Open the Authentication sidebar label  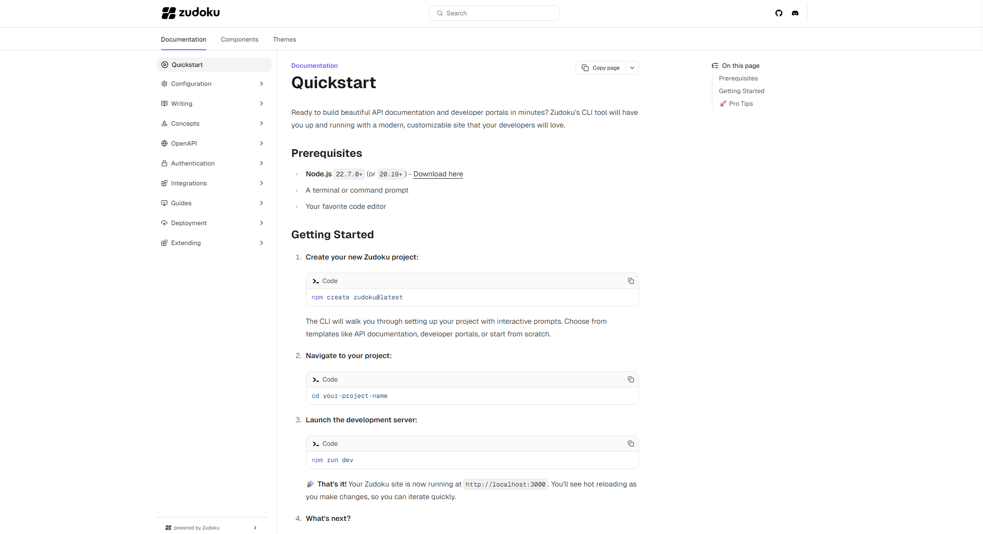(x=193, y=163)
